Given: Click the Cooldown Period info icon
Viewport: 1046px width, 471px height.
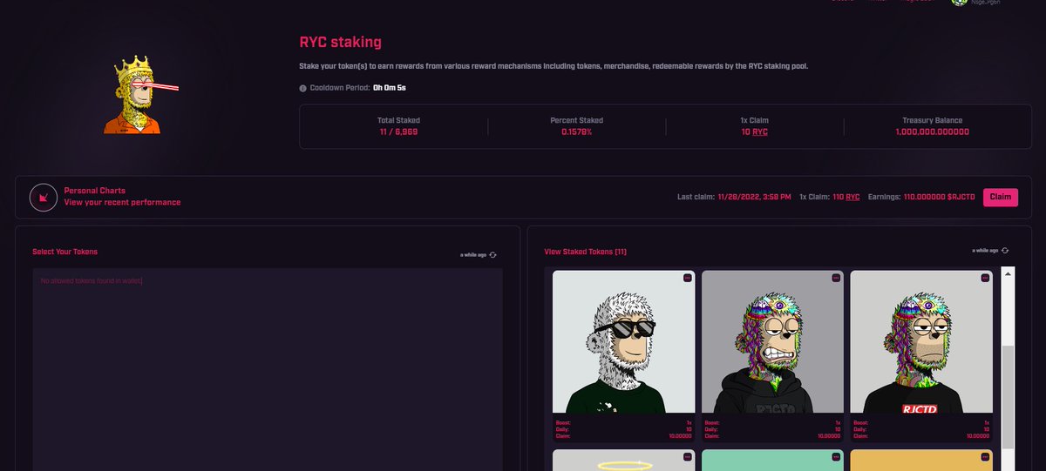Looking at the screenshot, I should coord(302,88).
